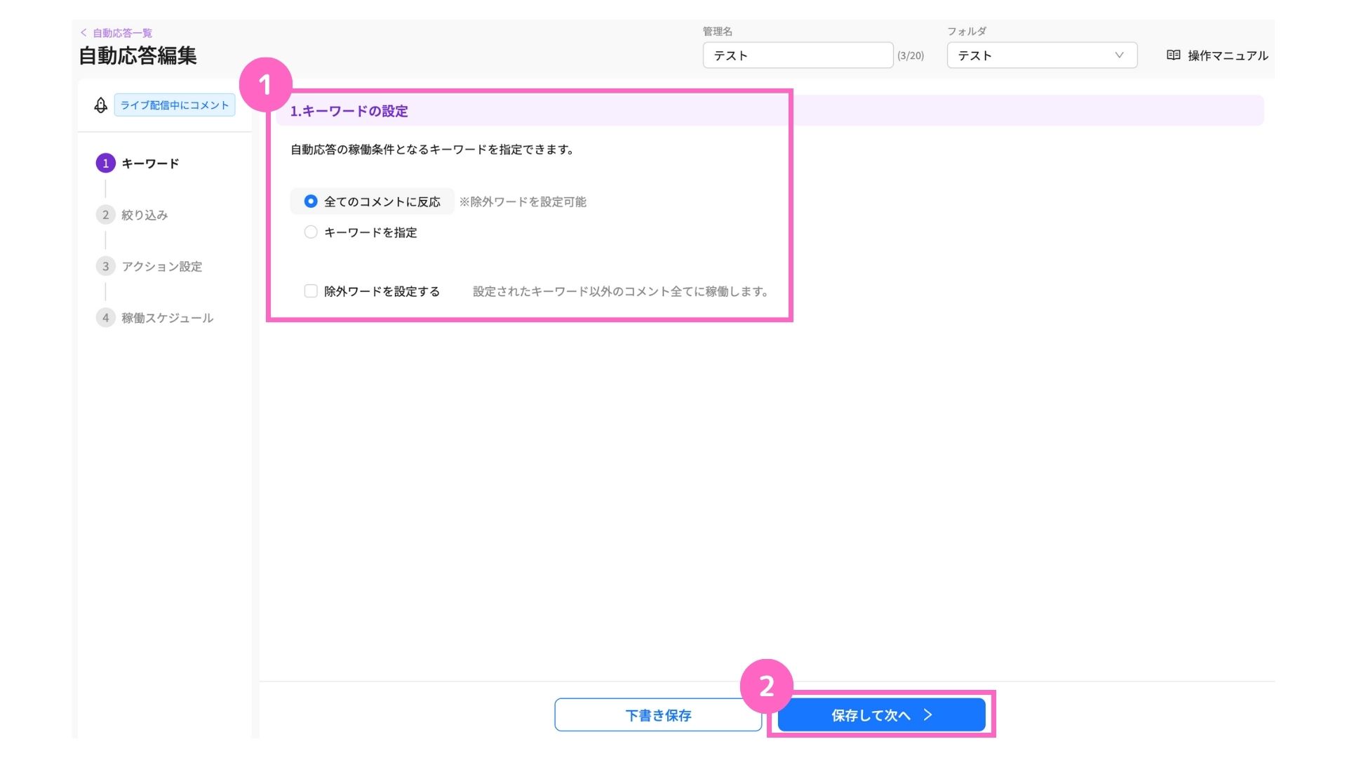Click the step number 3 circle

point(105,267)
